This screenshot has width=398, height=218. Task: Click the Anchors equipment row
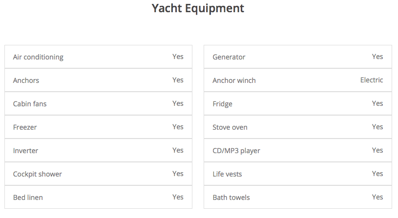(x=98, y=80)
